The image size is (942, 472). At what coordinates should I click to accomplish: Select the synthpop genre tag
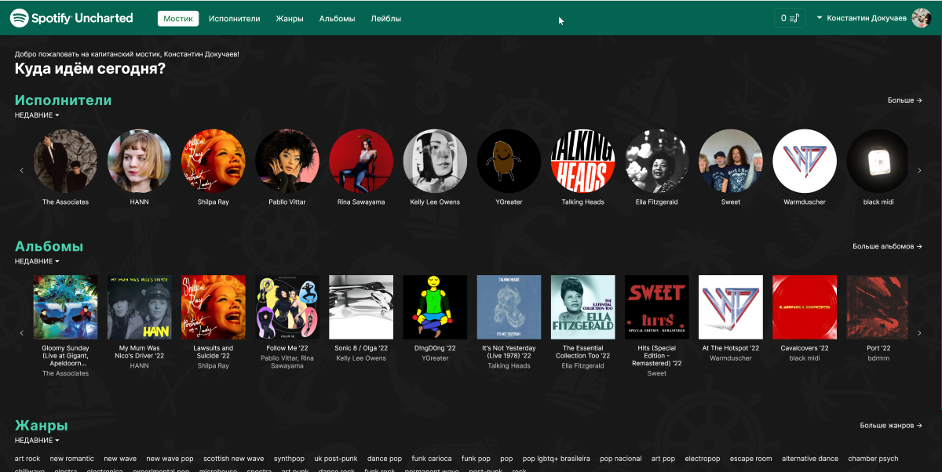pyautogui.click(x=289, y=459)
